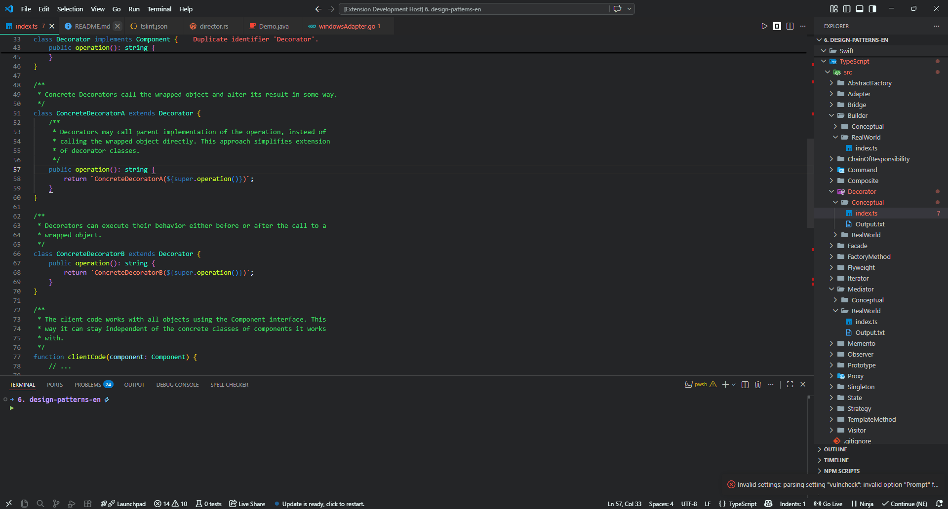This screenshot has height=509, width=948.
Task: Click Customize Layout icon in title bar
Action: (x=834, y=9)
